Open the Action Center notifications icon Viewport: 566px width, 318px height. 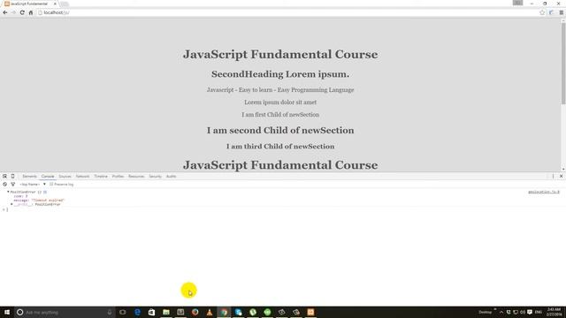tap(530, 312)
